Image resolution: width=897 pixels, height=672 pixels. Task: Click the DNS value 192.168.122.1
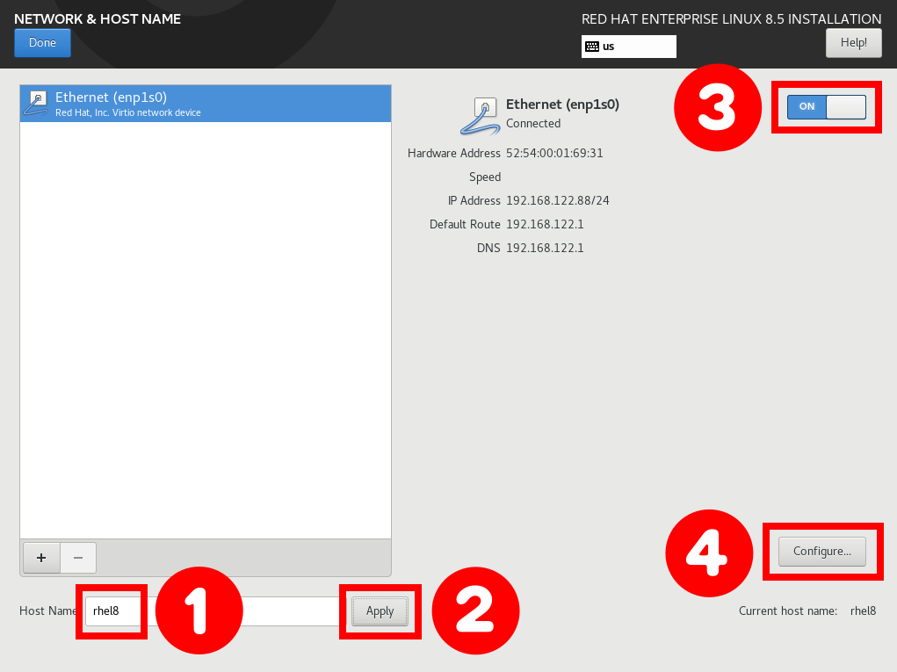545,249
